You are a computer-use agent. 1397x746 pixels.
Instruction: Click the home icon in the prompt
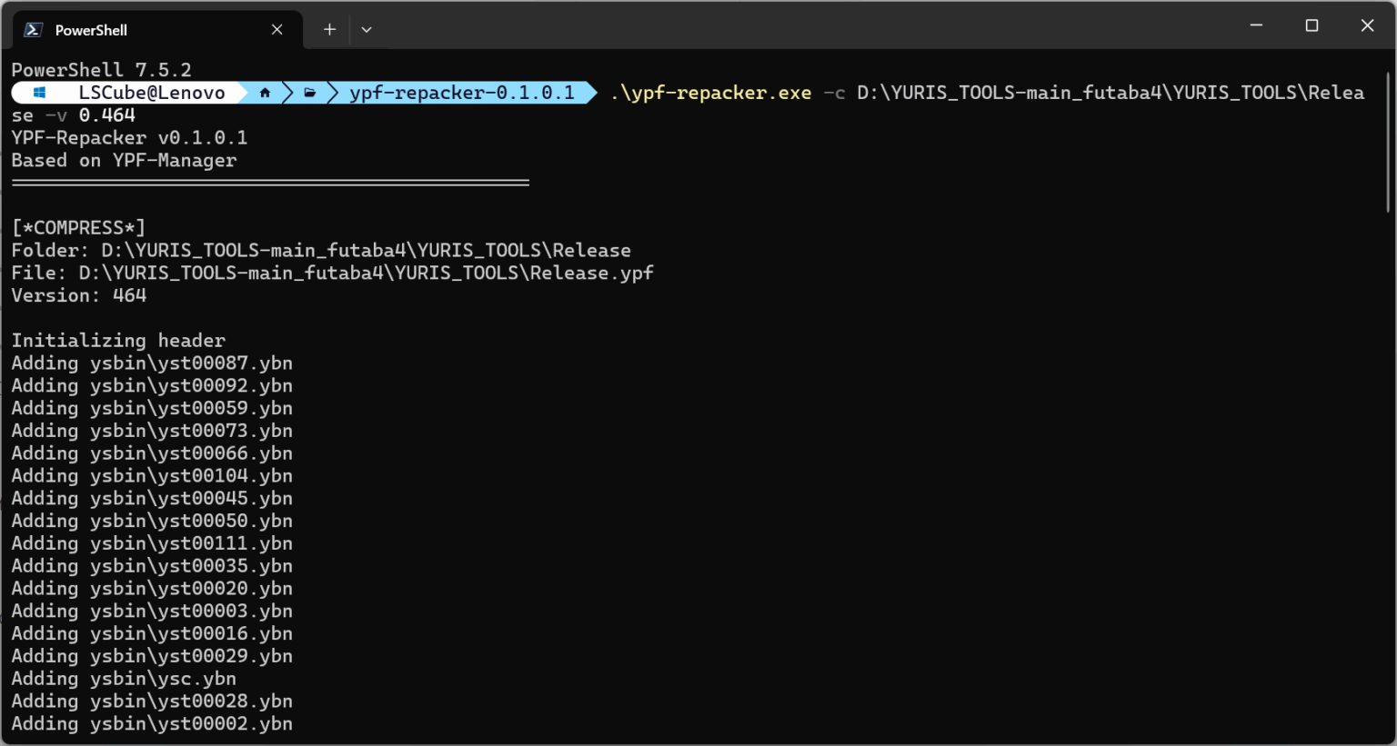point(265,93)
